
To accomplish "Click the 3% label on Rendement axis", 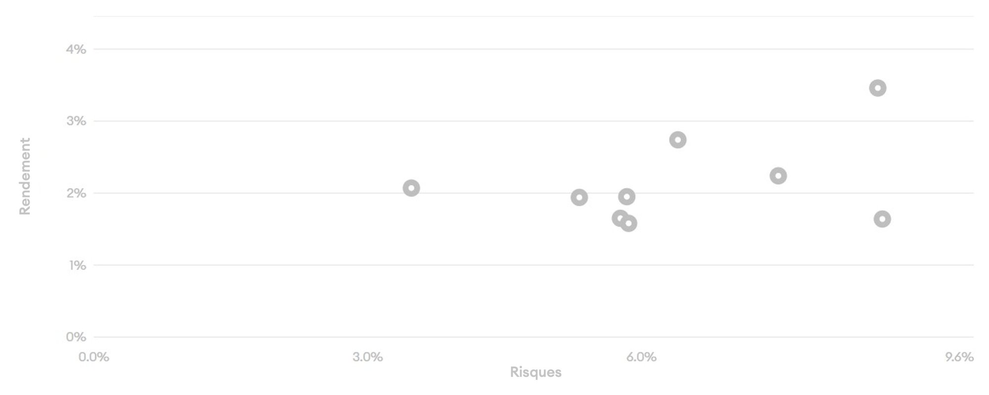I will click(76, 121).
